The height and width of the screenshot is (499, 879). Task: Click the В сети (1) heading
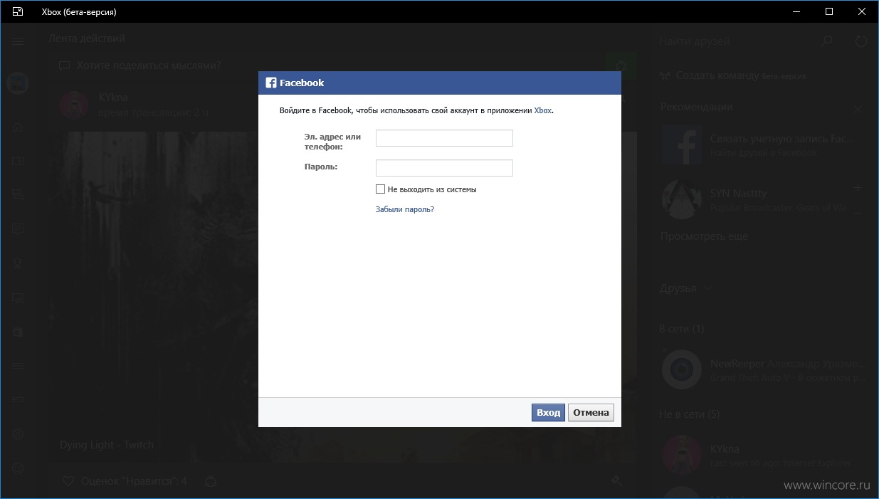coord(681,329)
